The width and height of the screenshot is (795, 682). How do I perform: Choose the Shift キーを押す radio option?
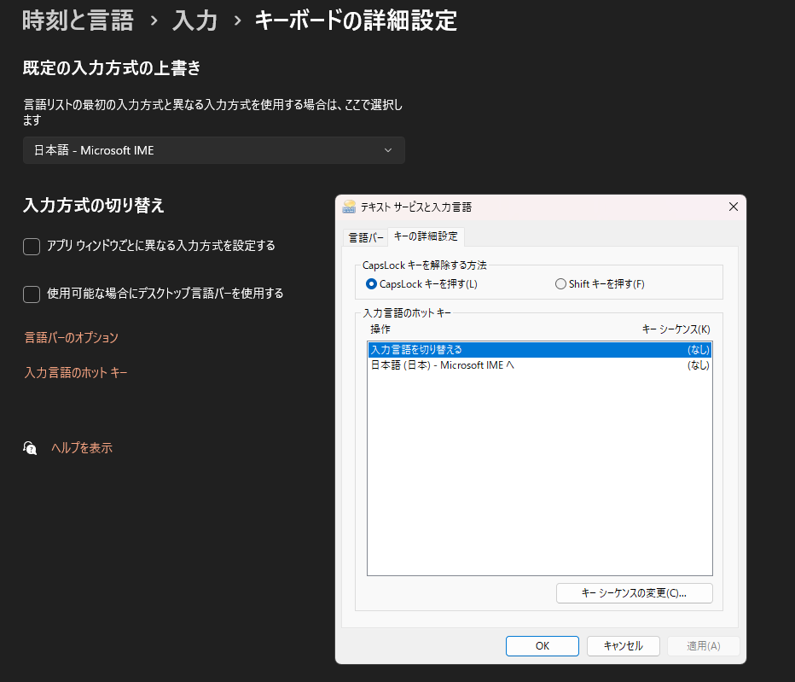[x=560, y=283]
